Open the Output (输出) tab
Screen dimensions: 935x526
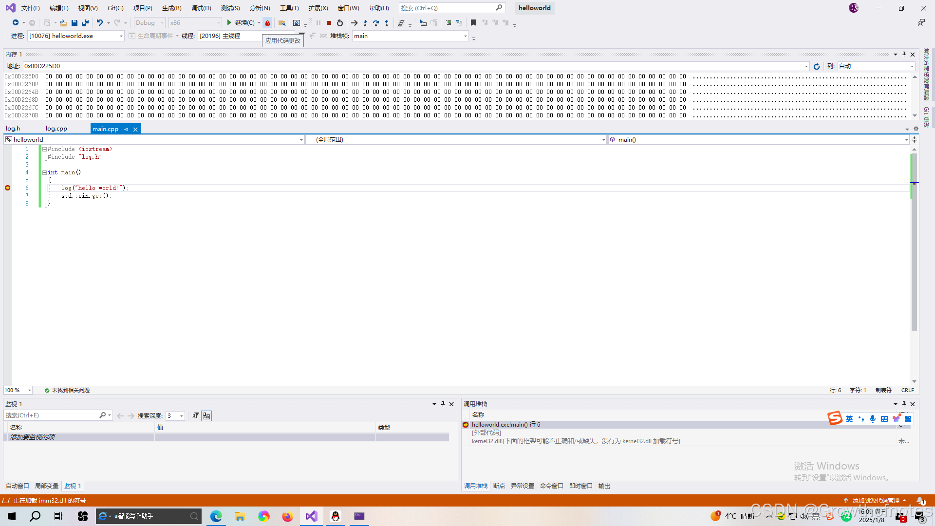click(604, 486)
